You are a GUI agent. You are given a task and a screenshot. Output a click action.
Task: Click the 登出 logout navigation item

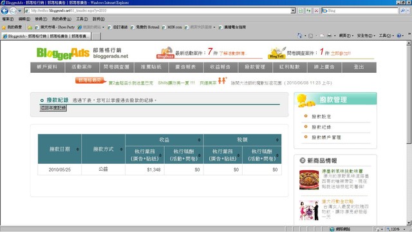(x=359, y=67)
